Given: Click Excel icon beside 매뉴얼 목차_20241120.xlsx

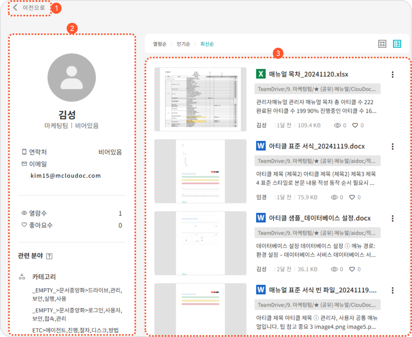Looking at the screenshot, I should click(261, 74).
